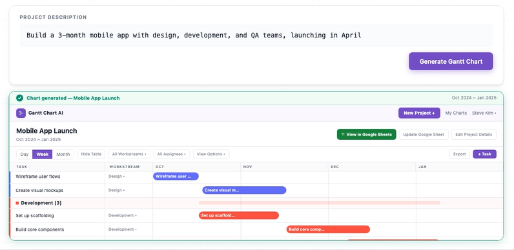514x250 pixels.
Task: Click the project description text field
Action: click(256, 35)
